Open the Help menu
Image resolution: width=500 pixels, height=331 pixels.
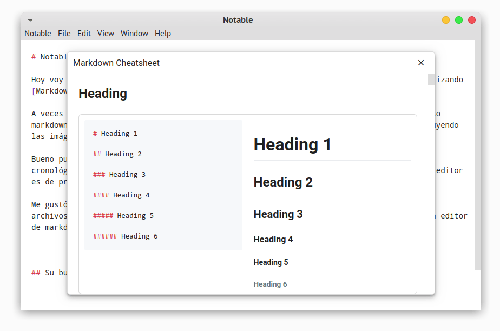(x=162, y=33)
